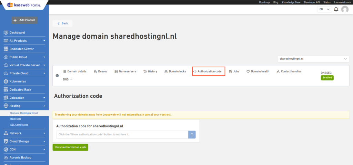Select Domain, Hosting & Email in sidebar
Viewport: 353px width, 165px height.
pyautogui.click(x=24, y=113)
